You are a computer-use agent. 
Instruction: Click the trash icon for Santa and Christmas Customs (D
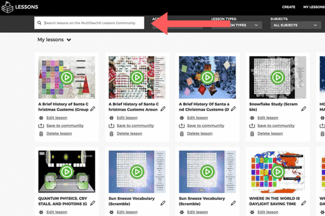[182, 134]
